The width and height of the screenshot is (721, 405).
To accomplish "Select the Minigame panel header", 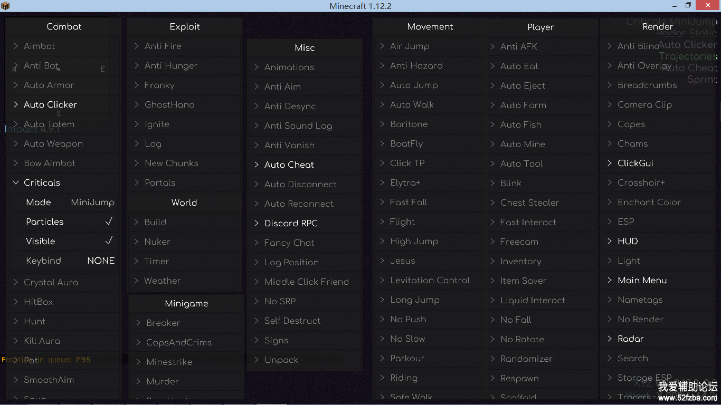I will 186,303.
